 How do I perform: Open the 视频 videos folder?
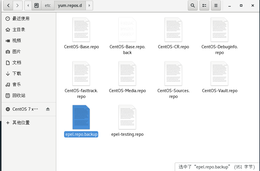click(x=29, y=40)
